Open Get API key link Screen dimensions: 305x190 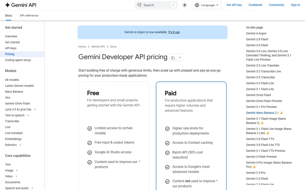[234, 5]
